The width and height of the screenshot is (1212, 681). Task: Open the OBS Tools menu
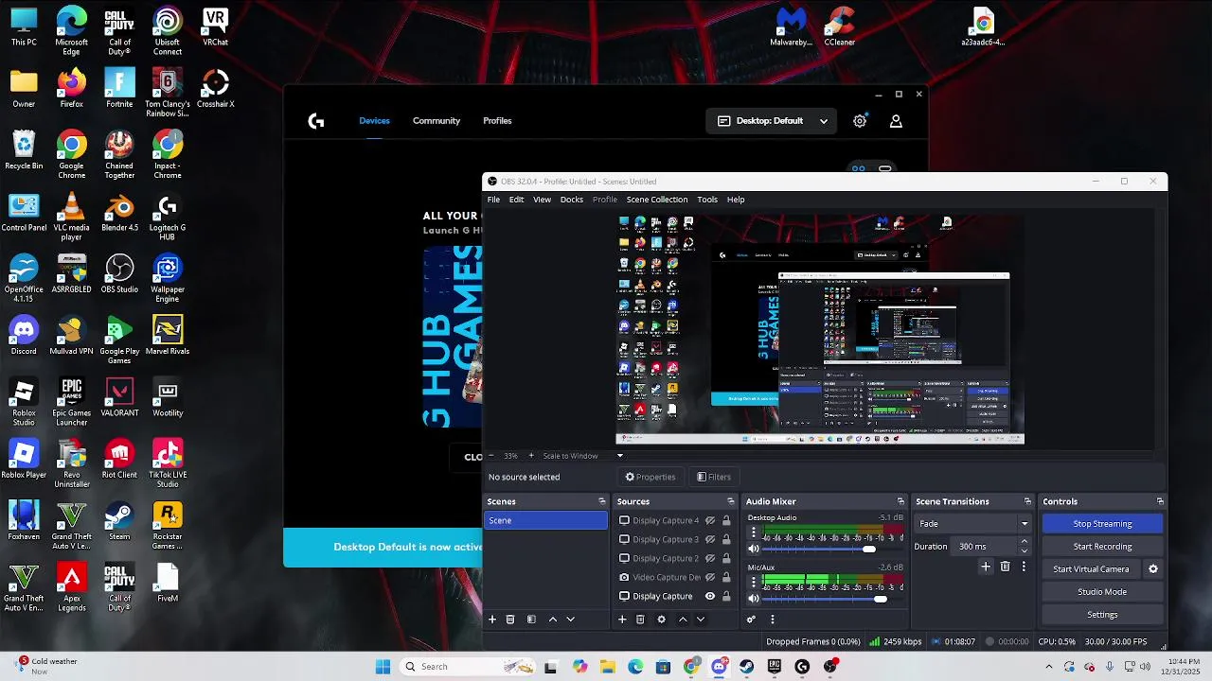(x=707, y=200)
